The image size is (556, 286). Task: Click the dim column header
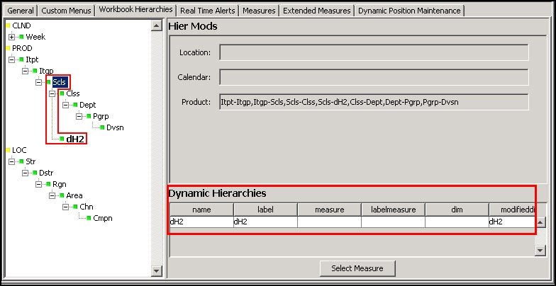pos(457,210)
